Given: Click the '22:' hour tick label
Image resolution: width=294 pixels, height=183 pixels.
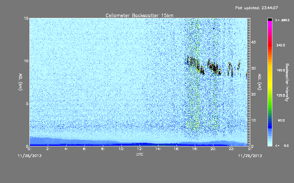Looking at the screenshot, I should click(x=232, y=149).
